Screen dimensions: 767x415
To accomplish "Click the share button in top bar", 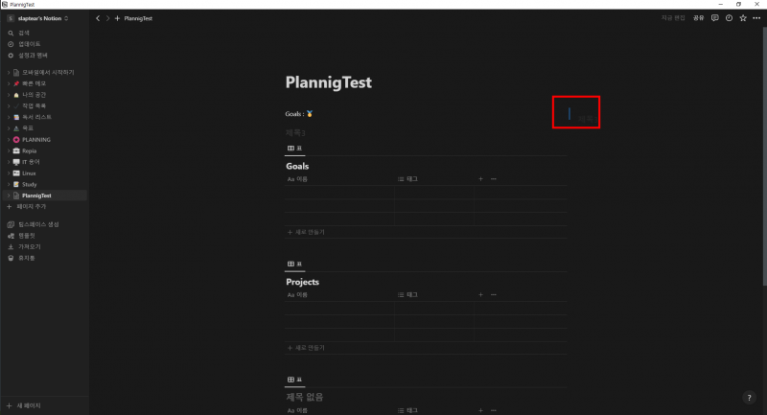I will coord(698,18).
